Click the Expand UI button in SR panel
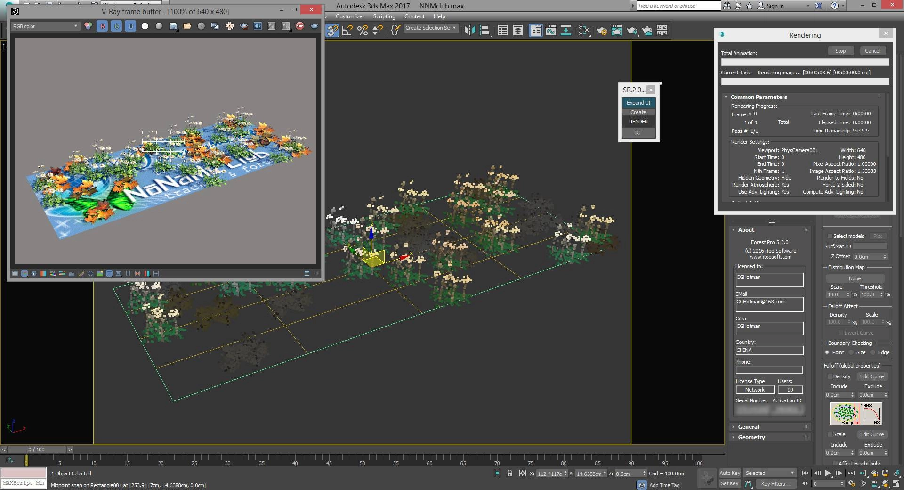Image resolution: width=904 pixels, height=490 pixels. point(638,103)
